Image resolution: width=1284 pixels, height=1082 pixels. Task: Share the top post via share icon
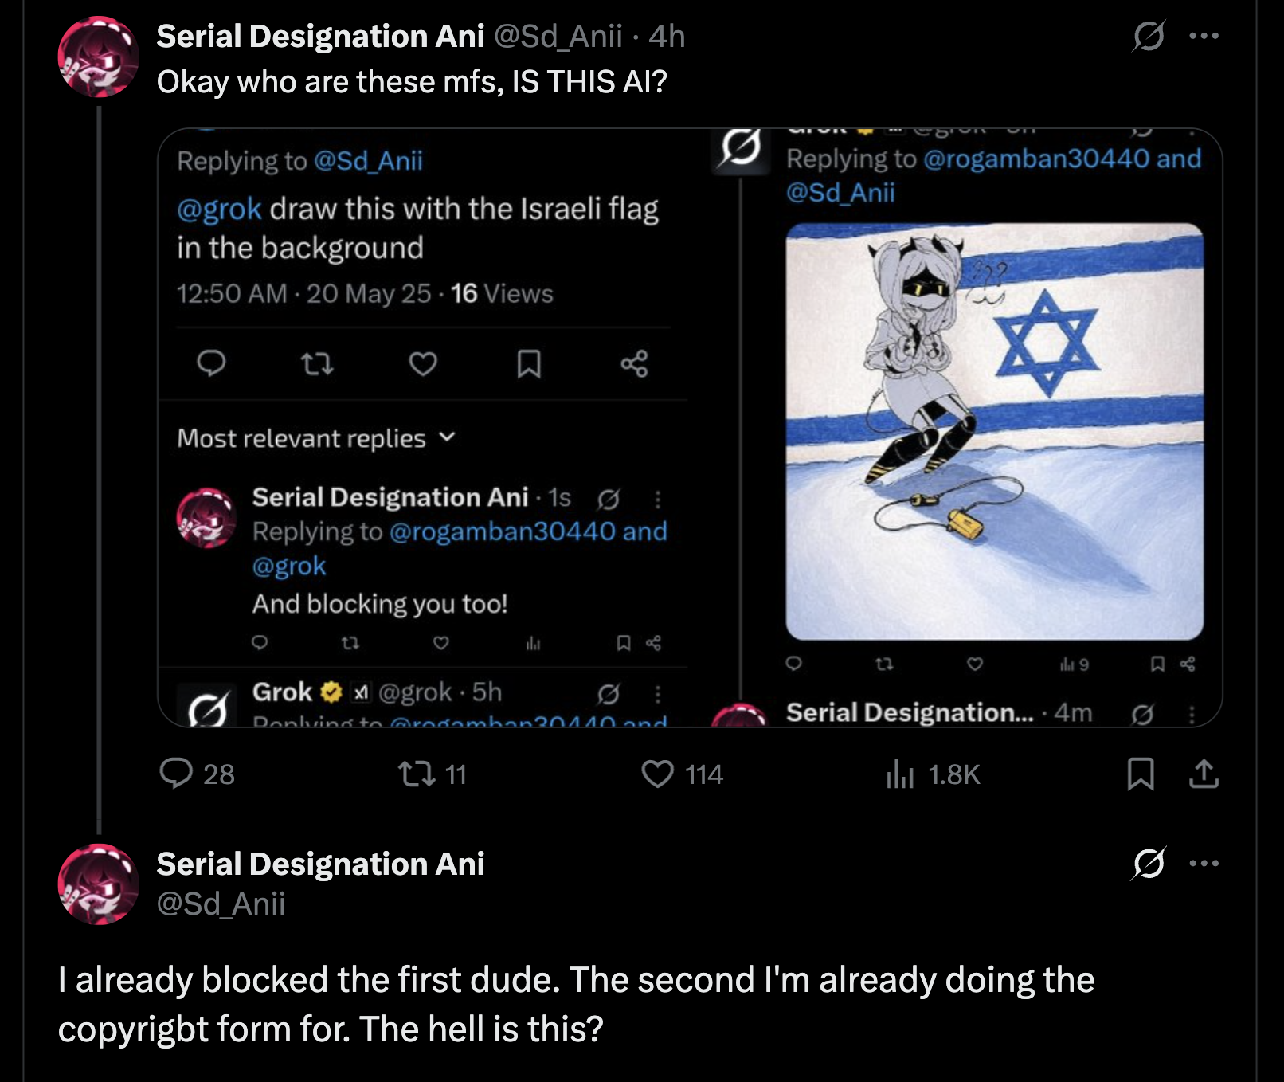[1204, 774]
